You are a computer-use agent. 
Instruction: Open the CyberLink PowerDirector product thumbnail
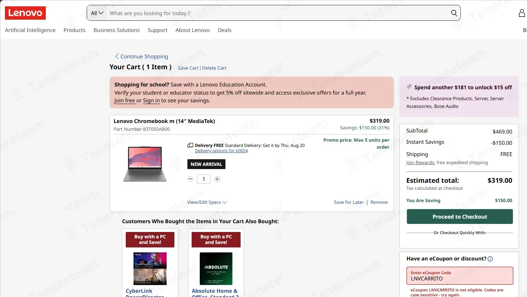tap(150, 269)
